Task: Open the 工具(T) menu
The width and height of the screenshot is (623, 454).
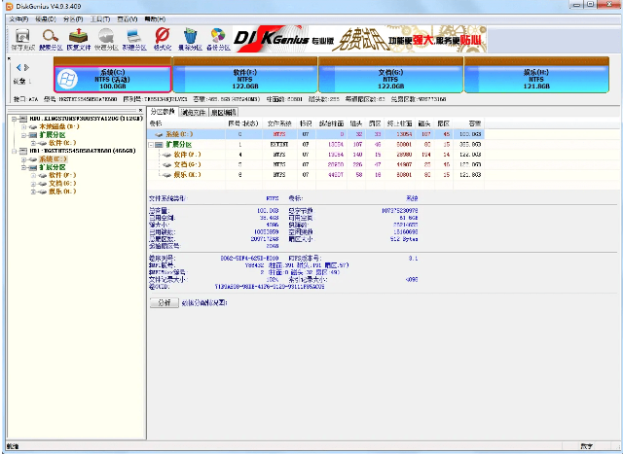Action: [x=98, y=18]
